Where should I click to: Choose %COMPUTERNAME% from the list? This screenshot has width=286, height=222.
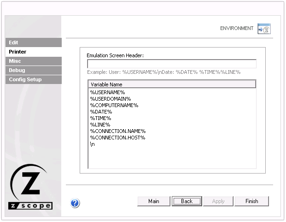pyautogui.click(x=114, y=105)
